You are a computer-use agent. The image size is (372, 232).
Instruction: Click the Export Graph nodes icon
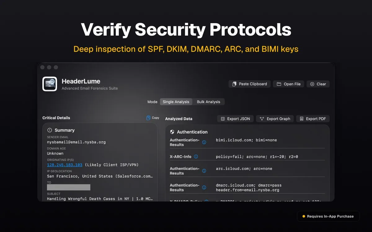click(x=262, y=119)
